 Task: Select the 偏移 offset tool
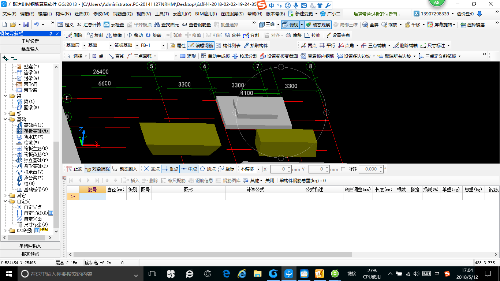[294, 35]
